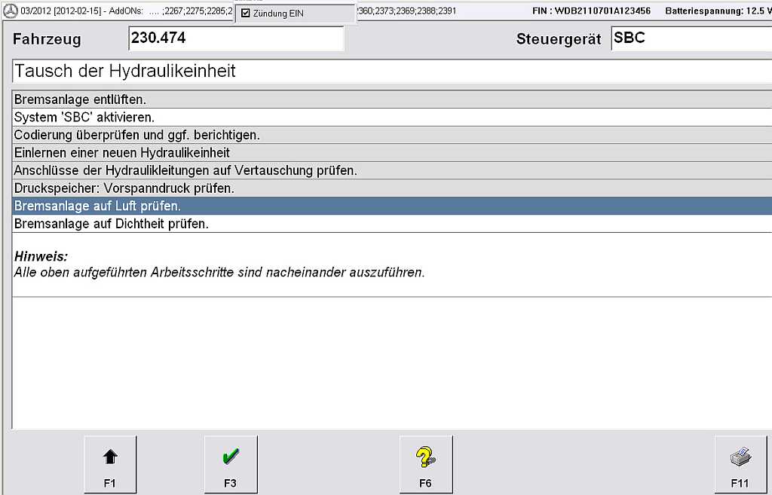Click the Steuergerät field showing SBC
Viewport: 772px width, 495px height.
coord(690,38)
